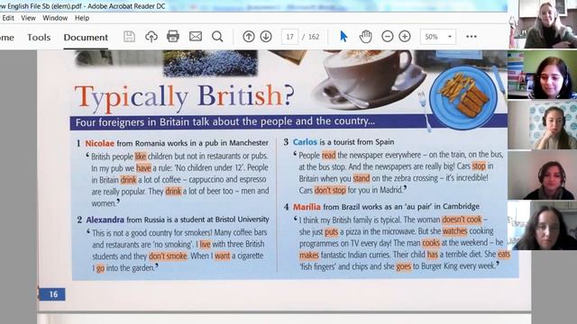
Task: Choose the Selection arrow tool
Action: (x=343, y=36)
